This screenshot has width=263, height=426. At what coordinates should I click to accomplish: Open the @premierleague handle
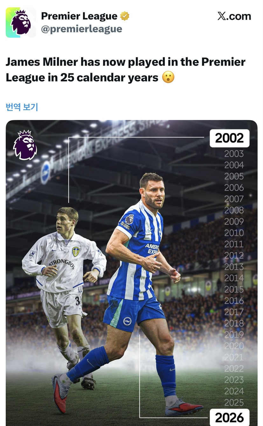pyautogui.click(x=81, y=29)
